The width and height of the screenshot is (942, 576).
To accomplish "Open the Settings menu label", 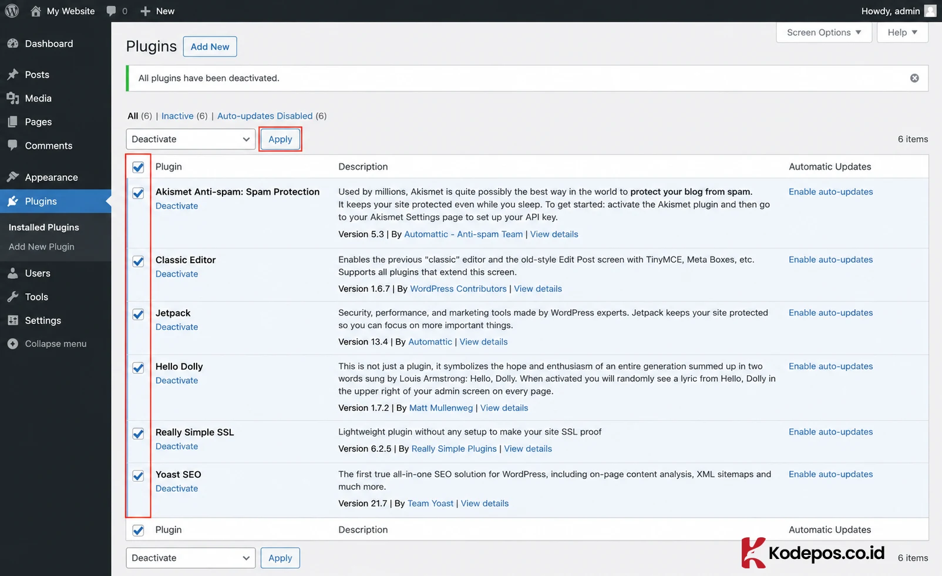I will [x=43, y=320].
